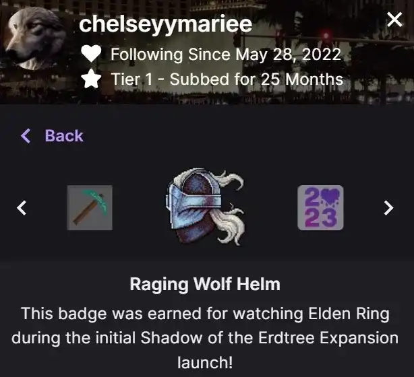Show the previous badge with left arrow
414x377 pixels.
22,208
